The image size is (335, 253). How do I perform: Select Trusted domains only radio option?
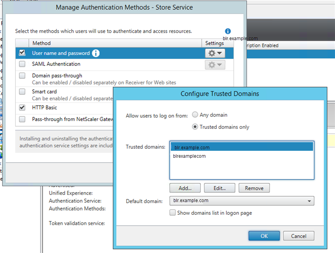[x=195, y=126]
